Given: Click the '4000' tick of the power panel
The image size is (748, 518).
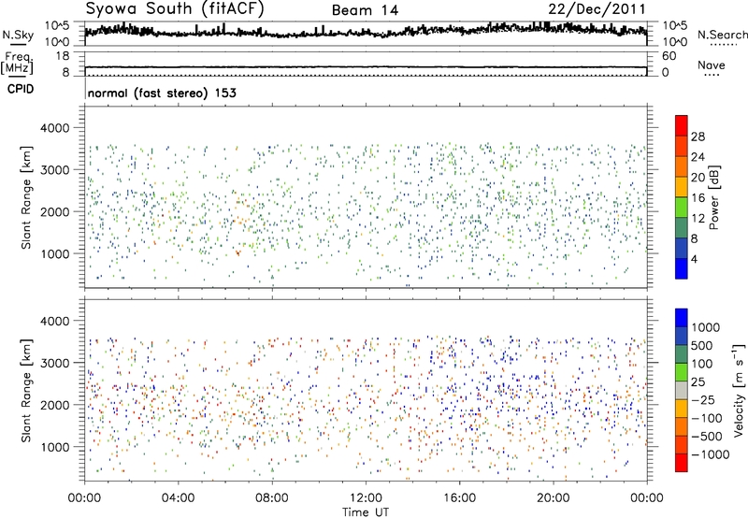Looking at the screenshot, I should coord(54,128).
